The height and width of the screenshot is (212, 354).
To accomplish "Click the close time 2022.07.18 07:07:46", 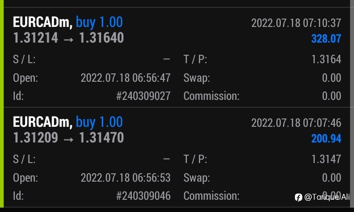I will tap(296, 123).
